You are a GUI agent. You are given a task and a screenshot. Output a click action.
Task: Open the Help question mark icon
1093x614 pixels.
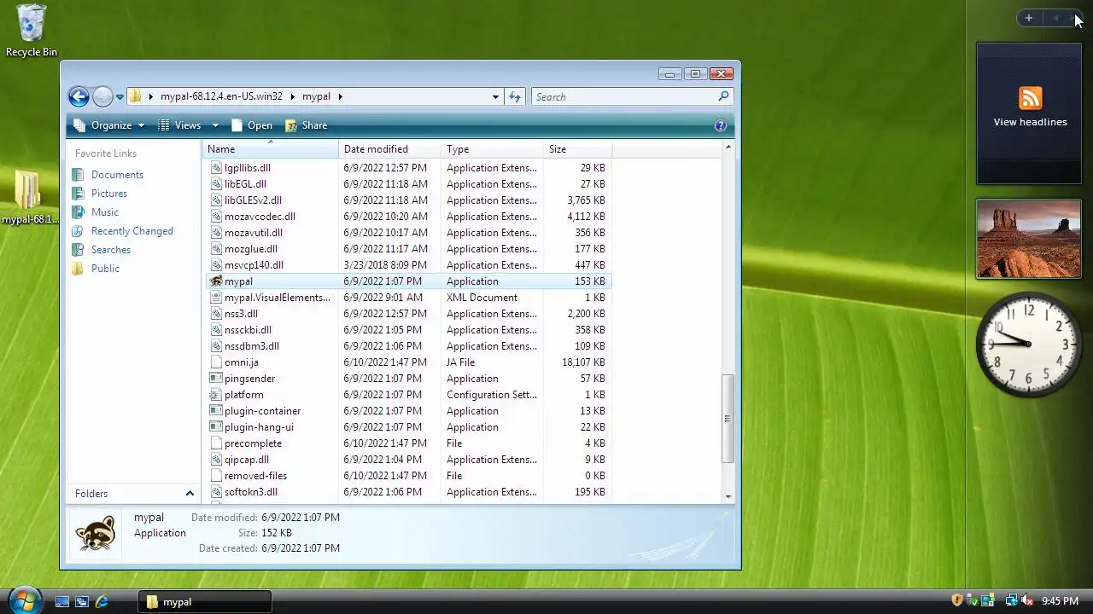tap(720, 125)
